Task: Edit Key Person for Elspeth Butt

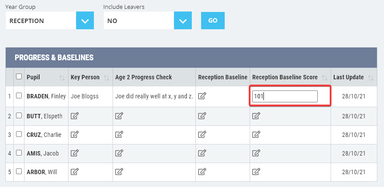Action: pyautogui.click(x=74, y=116)
